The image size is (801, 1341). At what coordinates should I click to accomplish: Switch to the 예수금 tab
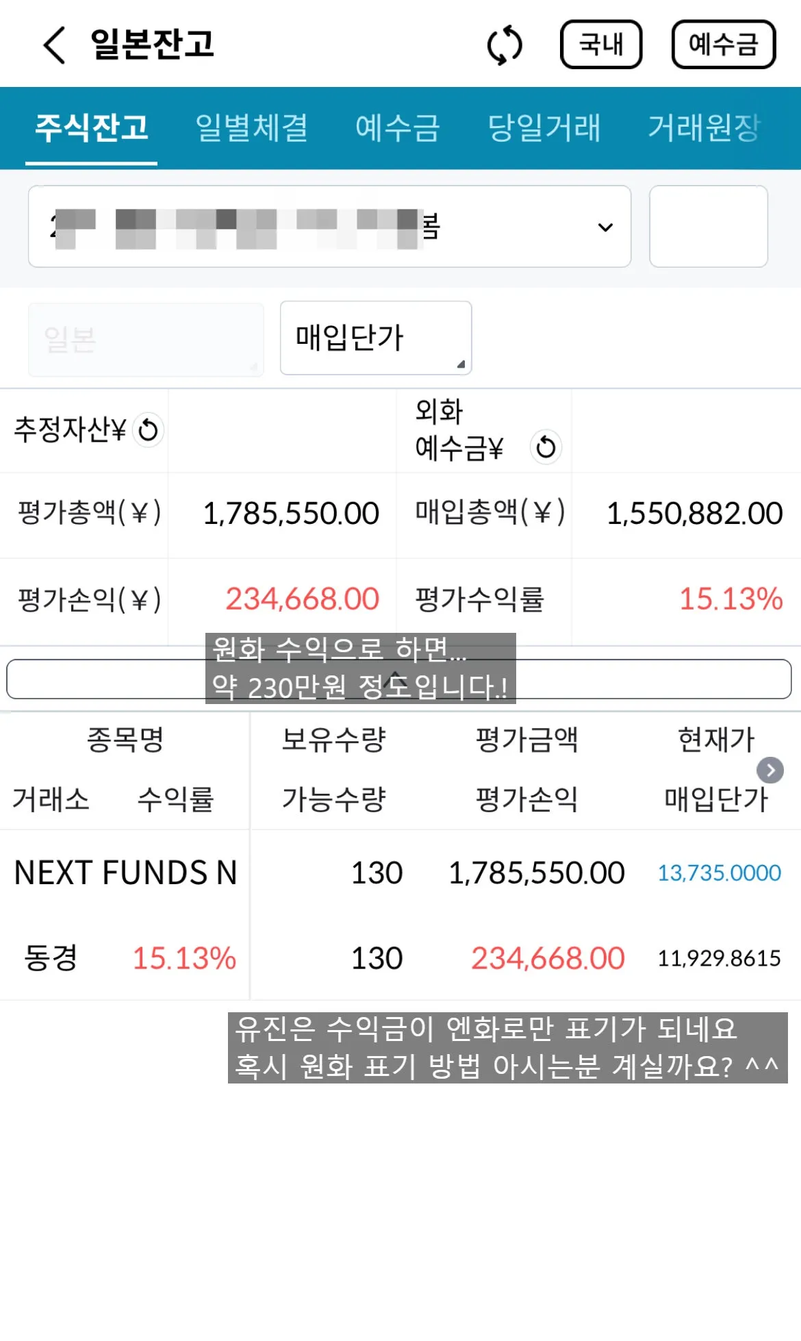[397, 127]
